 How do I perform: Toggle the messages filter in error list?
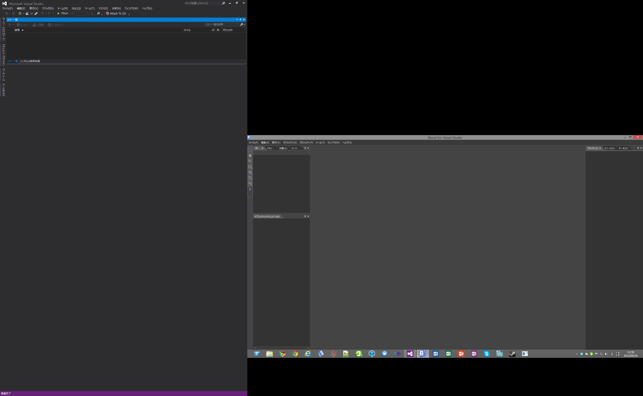[56, 25]
